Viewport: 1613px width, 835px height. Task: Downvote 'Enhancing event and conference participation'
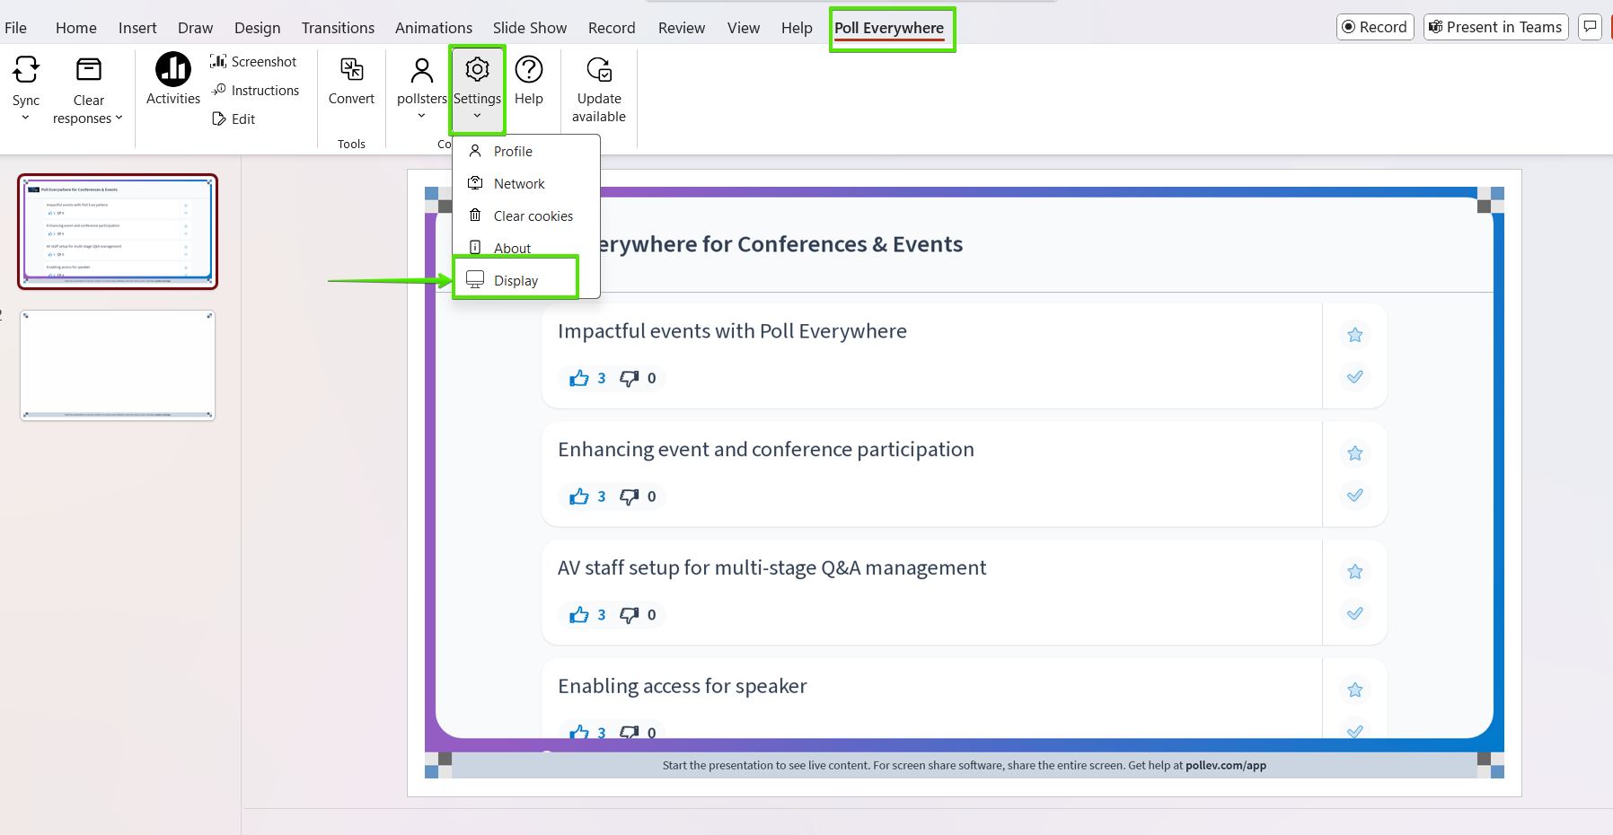(x=630, y=497)
